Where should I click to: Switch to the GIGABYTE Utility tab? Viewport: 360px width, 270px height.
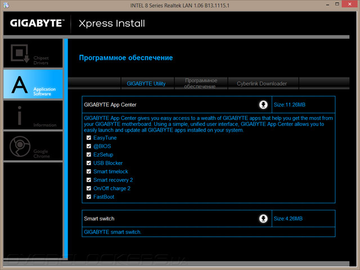147,84
